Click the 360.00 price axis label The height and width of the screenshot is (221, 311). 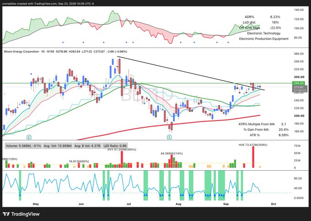click(x=299, y=54)
